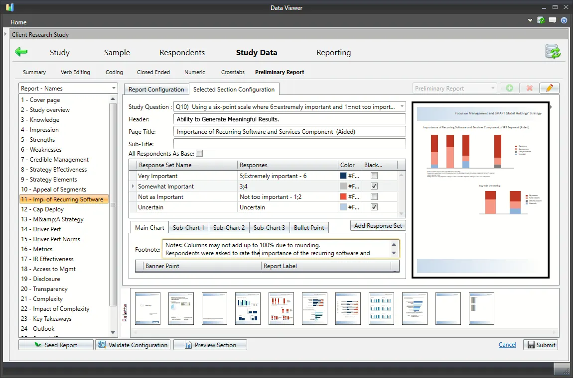The width and height of the screenshot is (573, 378).
Task: Click the Somewhat Important gray color swatch
Action: (343, 186)
